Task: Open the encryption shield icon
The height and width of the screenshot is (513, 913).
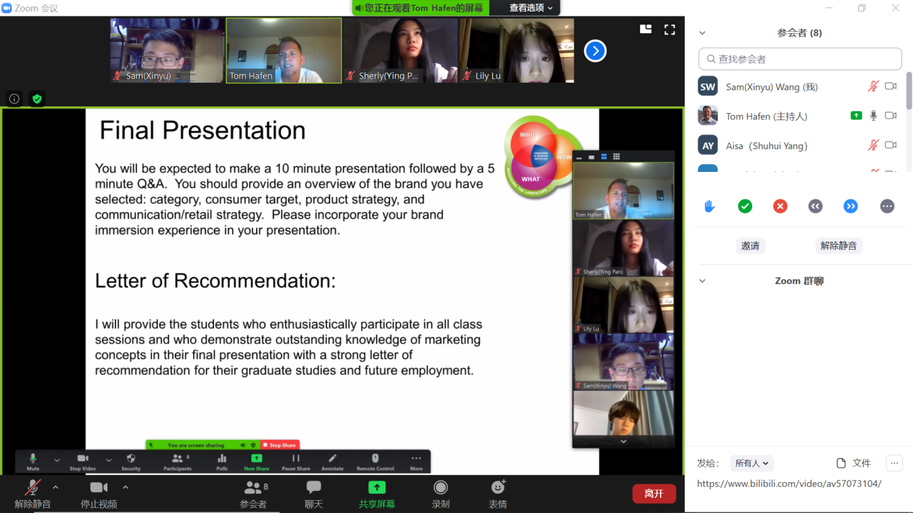Action: [x=37, y=99]
